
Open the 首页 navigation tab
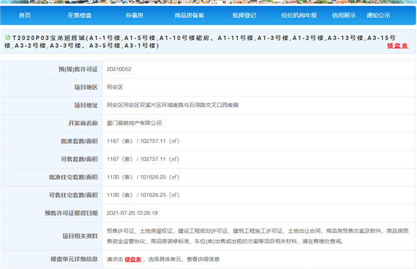[x=25, y=15]
